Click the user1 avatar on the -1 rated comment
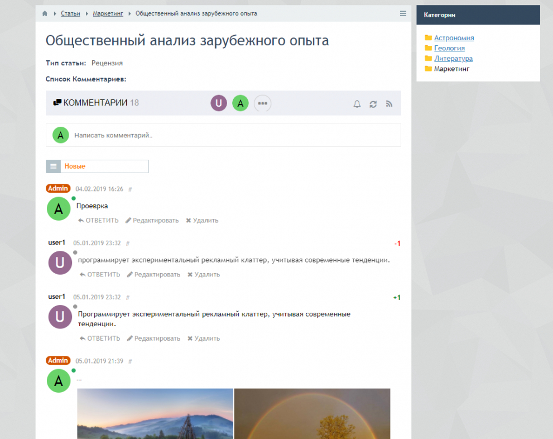553x439 pixels. [x=60, y=263]
